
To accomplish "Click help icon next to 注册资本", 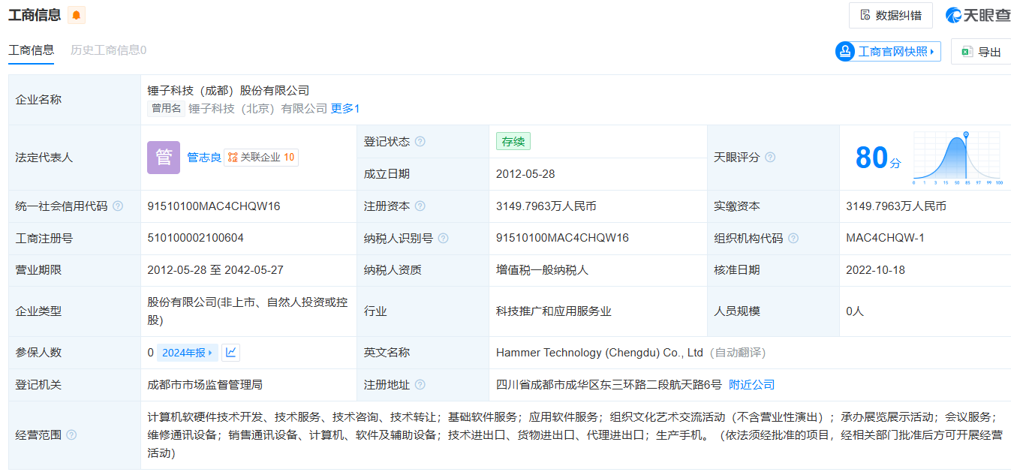I will [420, 206].
